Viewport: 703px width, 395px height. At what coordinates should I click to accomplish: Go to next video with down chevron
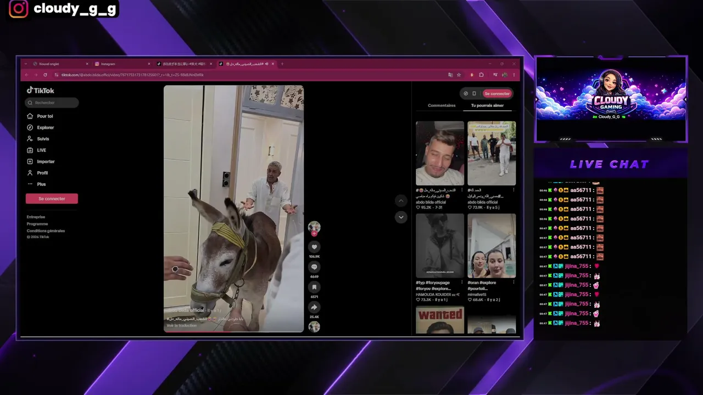click(x=401, y=217)
